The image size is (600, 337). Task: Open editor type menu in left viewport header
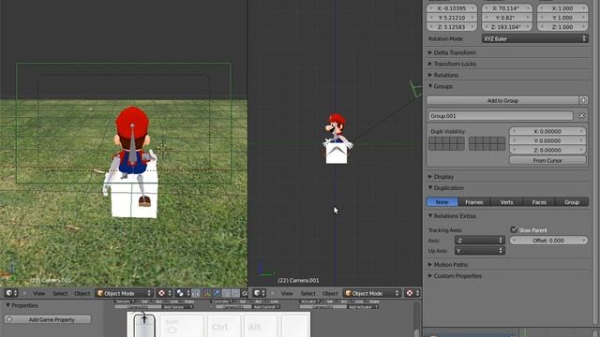(x=11, y=293)
